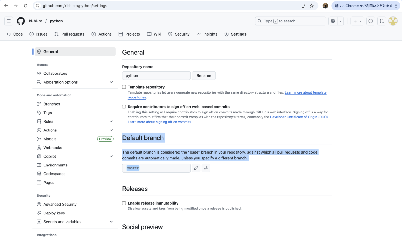Open the global navigation hamburger menu

click(x=9, y=21)
